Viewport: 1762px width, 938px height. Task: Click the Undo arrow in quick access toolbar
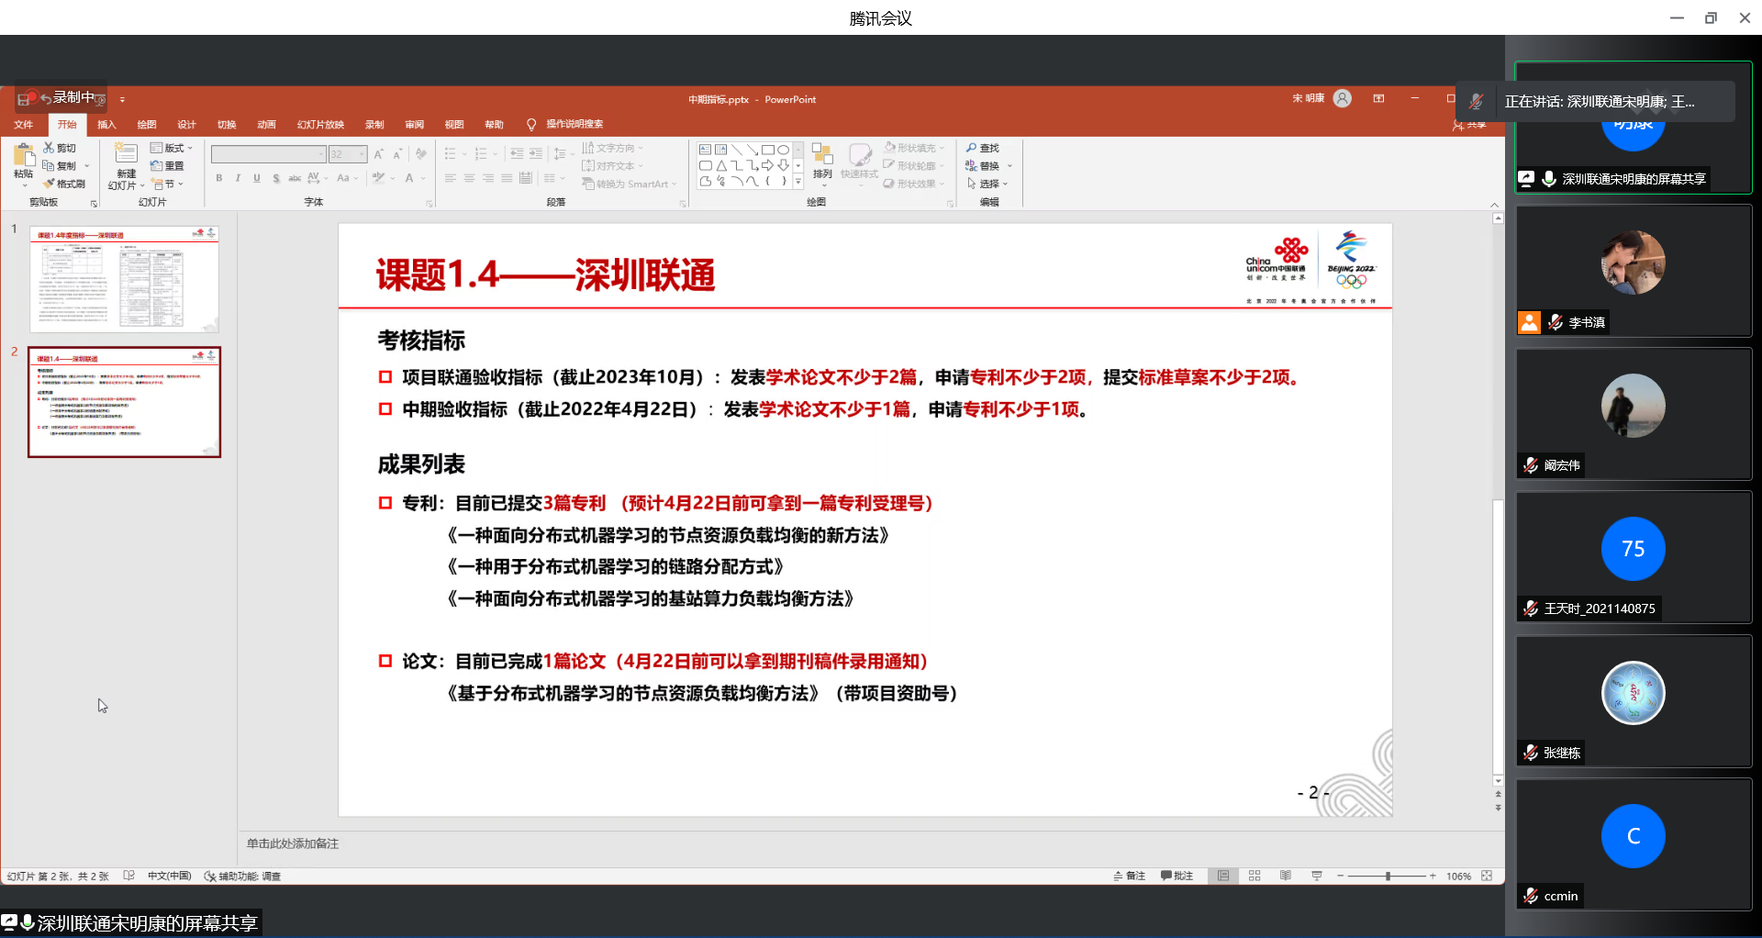tap(45, 99)
